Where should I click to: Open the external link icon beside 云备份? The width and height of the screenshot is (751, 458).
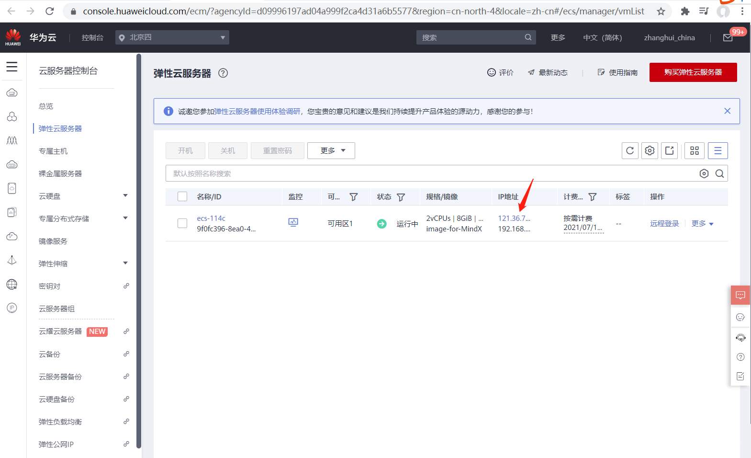point(126,354)
